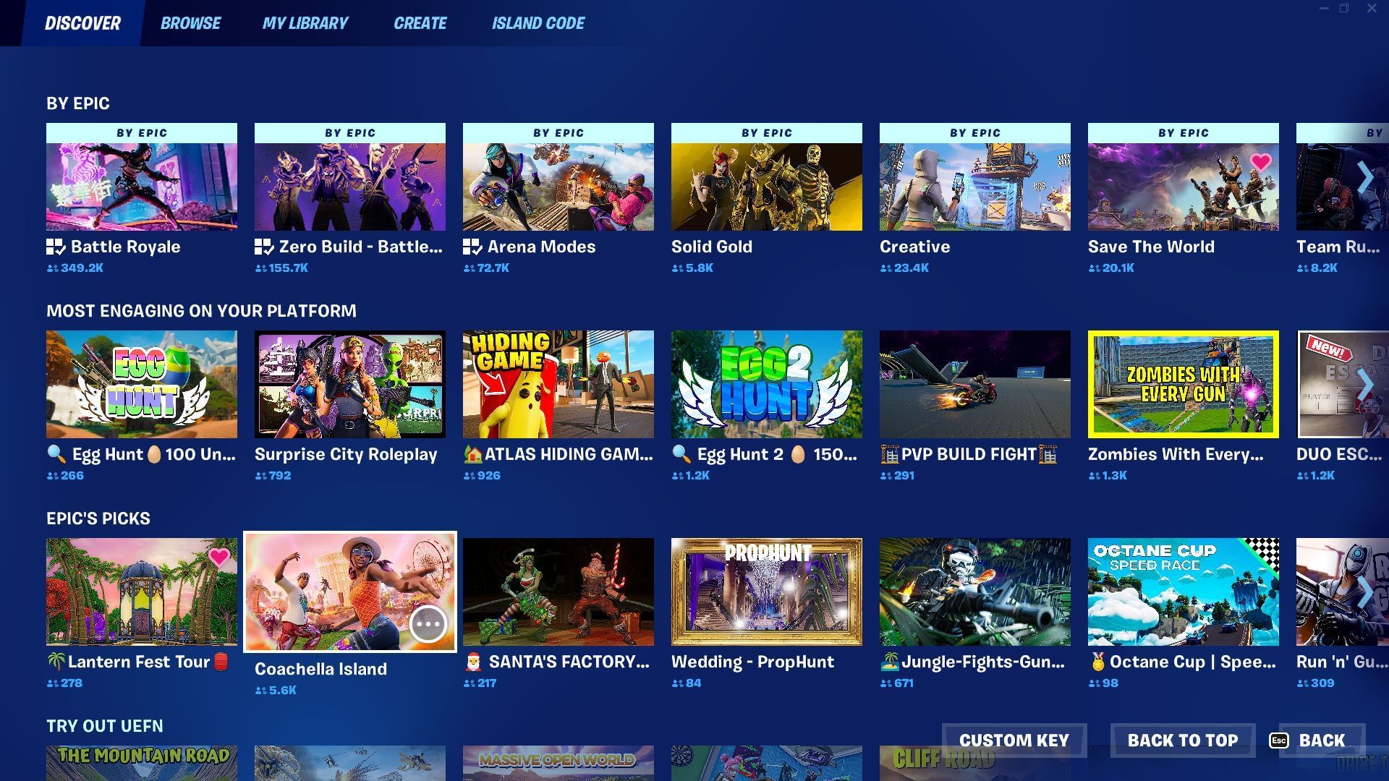Expand Most Engaging row with right chevron

pyautogui.click(x=1364, y=385)
